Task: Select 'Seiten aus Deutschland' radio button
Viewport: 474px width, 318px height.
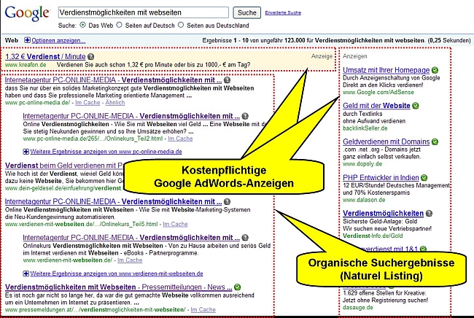Action: pyautogui.click(x=181, y=25)
